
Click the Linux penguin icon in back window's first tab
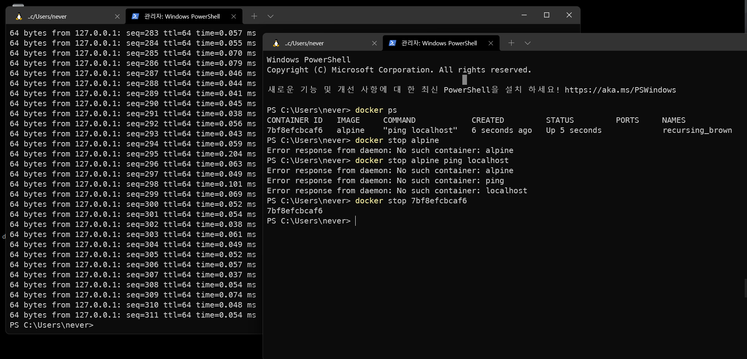point(19,16)
